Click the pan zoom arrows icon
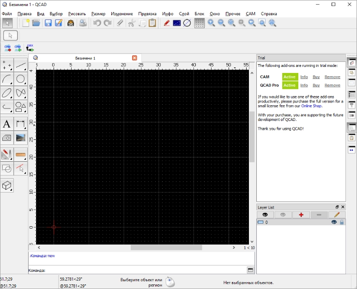 272,23
